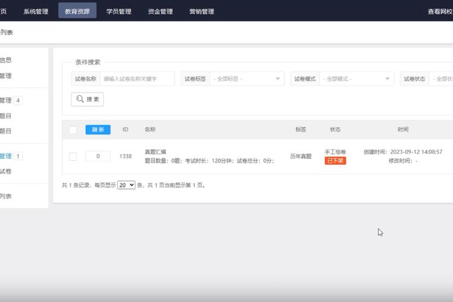Click the magnifier icon in search button
The width and height of the screenshot is (453, 302).
pyautogui.click(x=80, y=99)
